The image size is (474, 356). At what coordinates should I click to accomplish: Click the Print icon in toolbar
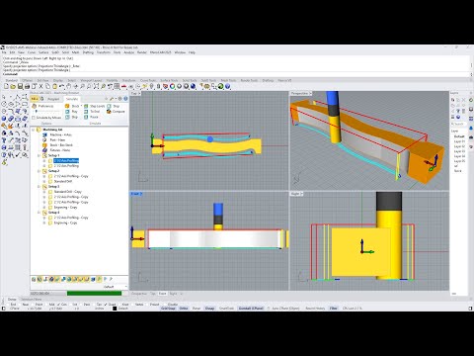point(27,86)
